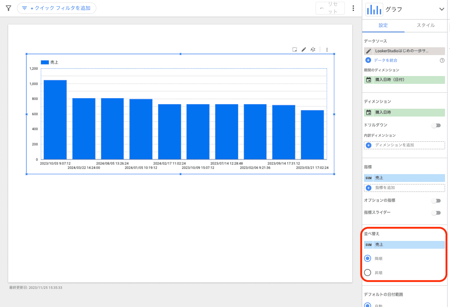Viewport: 450px width, 307px height.
Task: Toggle the ドリルダウン switch
Action: 436,125
